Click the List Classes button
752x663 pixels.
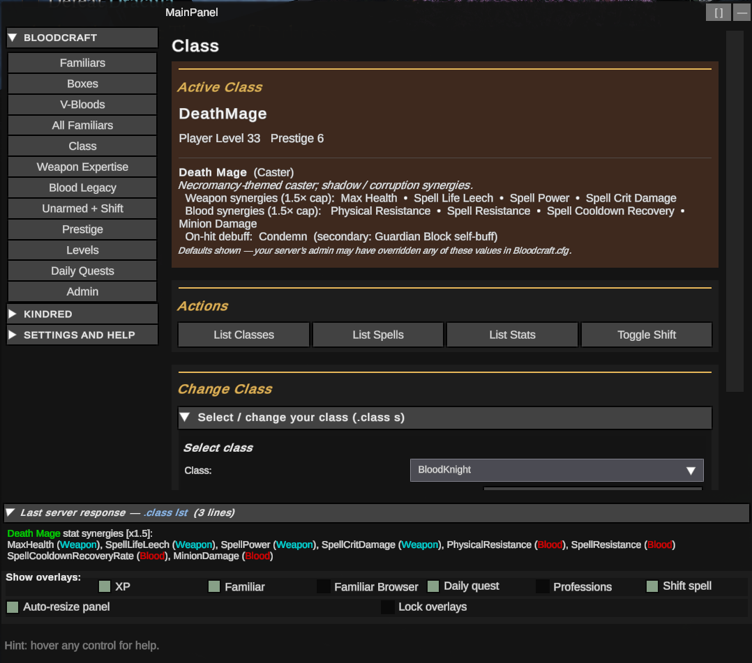coord(243,335)
